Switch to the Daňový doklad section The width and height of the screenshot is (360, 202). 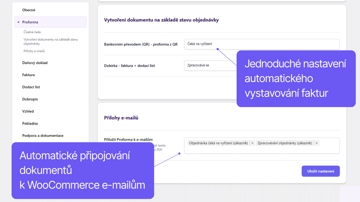click(35, 63)
